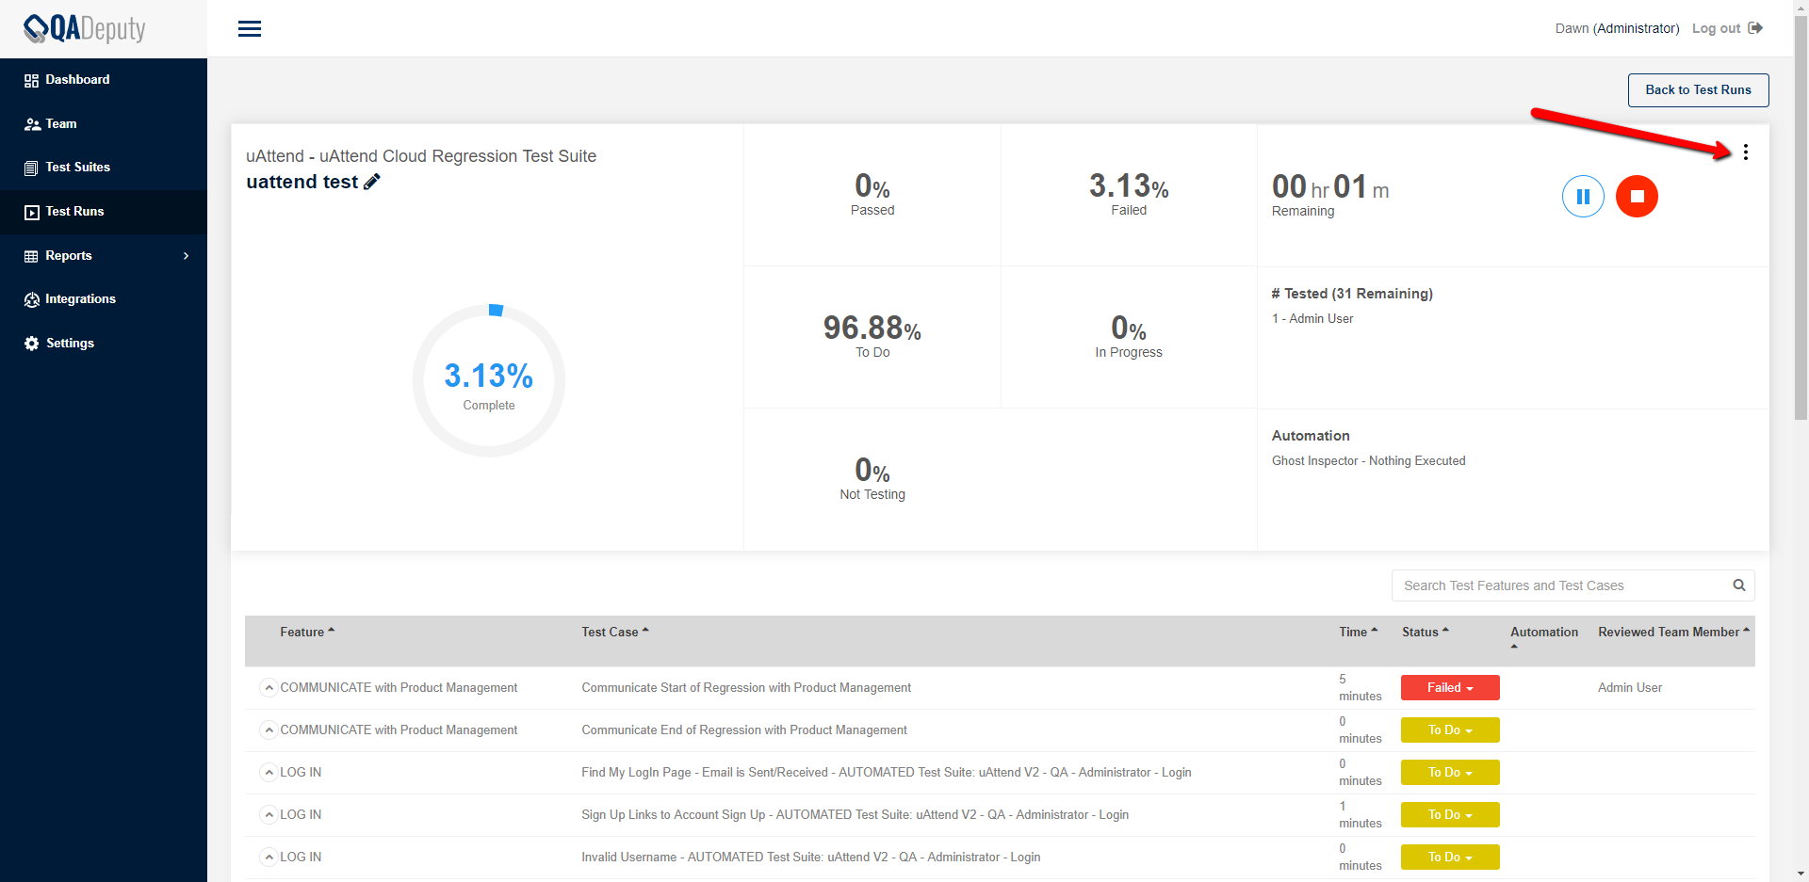Open the hamburger menu icon

(x=250, y=29)
